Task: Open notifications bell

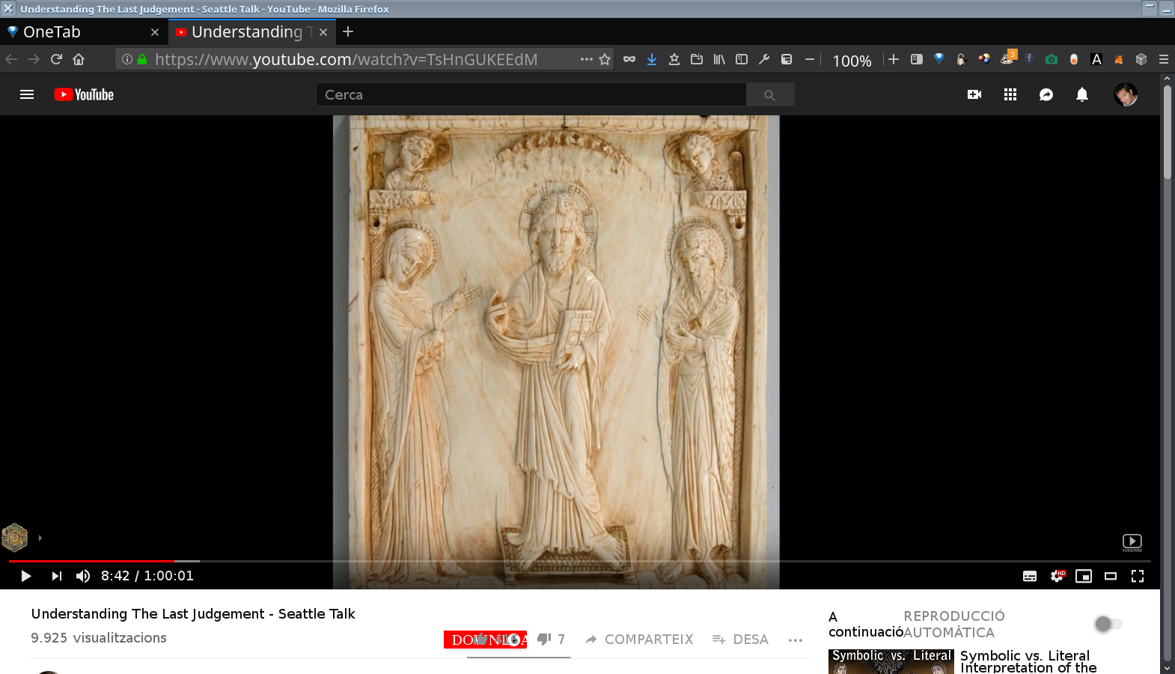Action: (x=1082, y=94)
